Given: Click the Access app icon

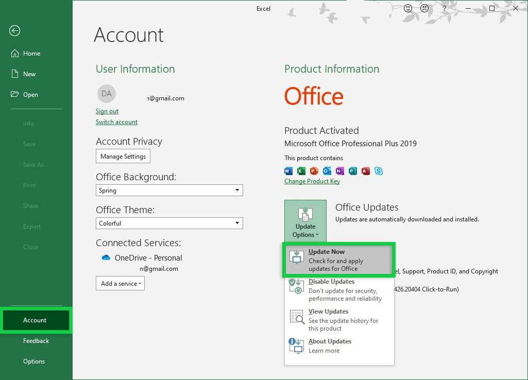Looking at the screenshot, I should pyautogui.click(x=366, y=170).
